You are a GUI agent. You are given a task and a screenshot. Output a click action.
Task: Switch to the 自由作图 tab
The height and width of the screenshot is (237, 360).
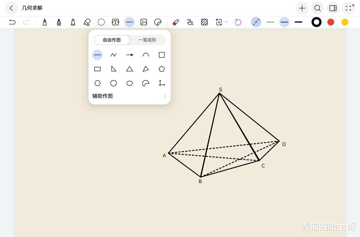point(112,40)
